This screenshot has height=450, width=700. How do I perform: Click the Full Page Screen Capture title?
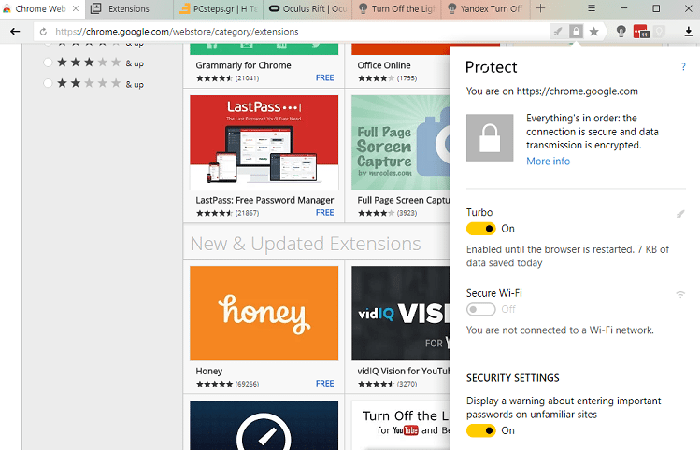tap(403, 200)
